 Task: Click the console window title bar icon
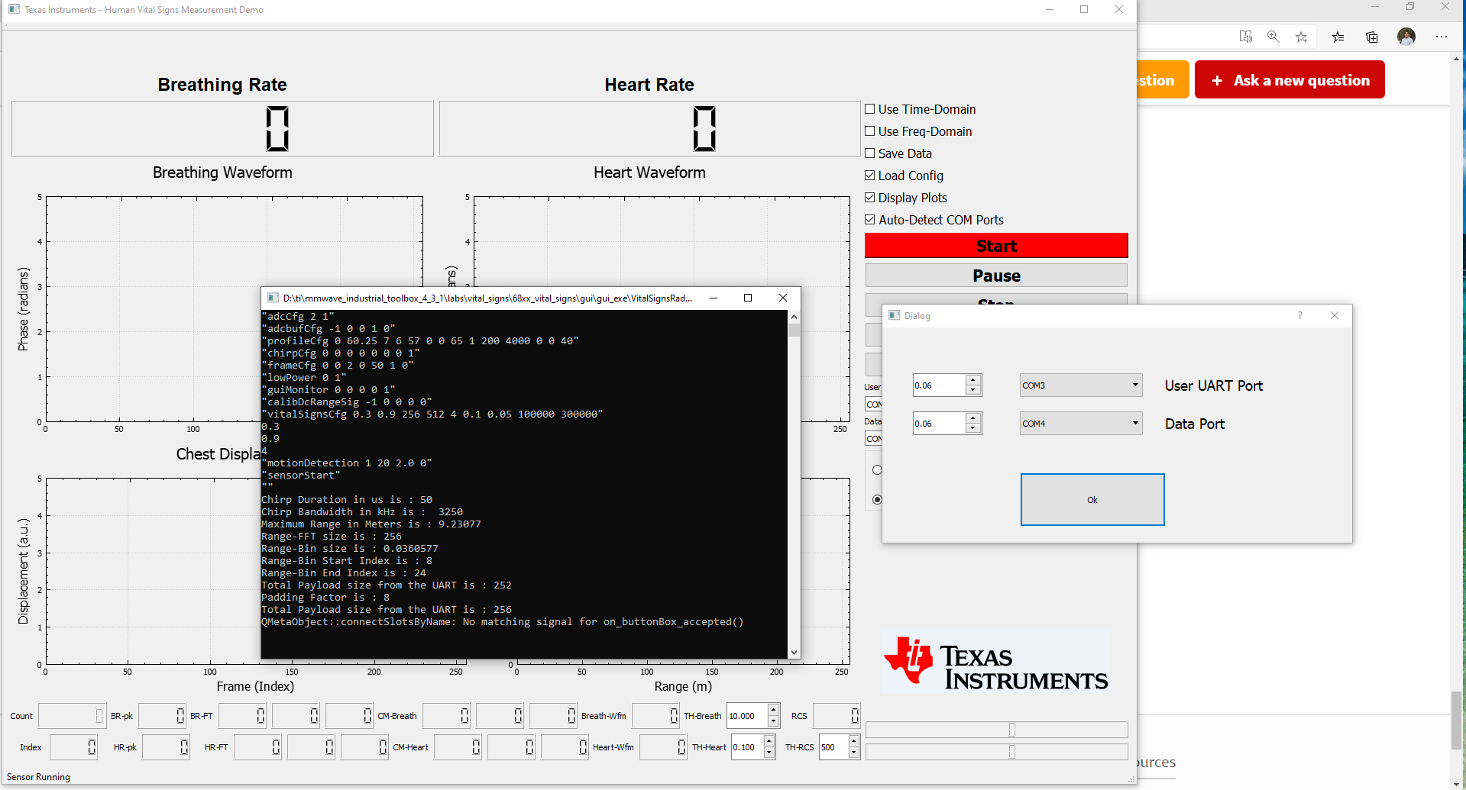pyautogui.click(x=273, y=298)
